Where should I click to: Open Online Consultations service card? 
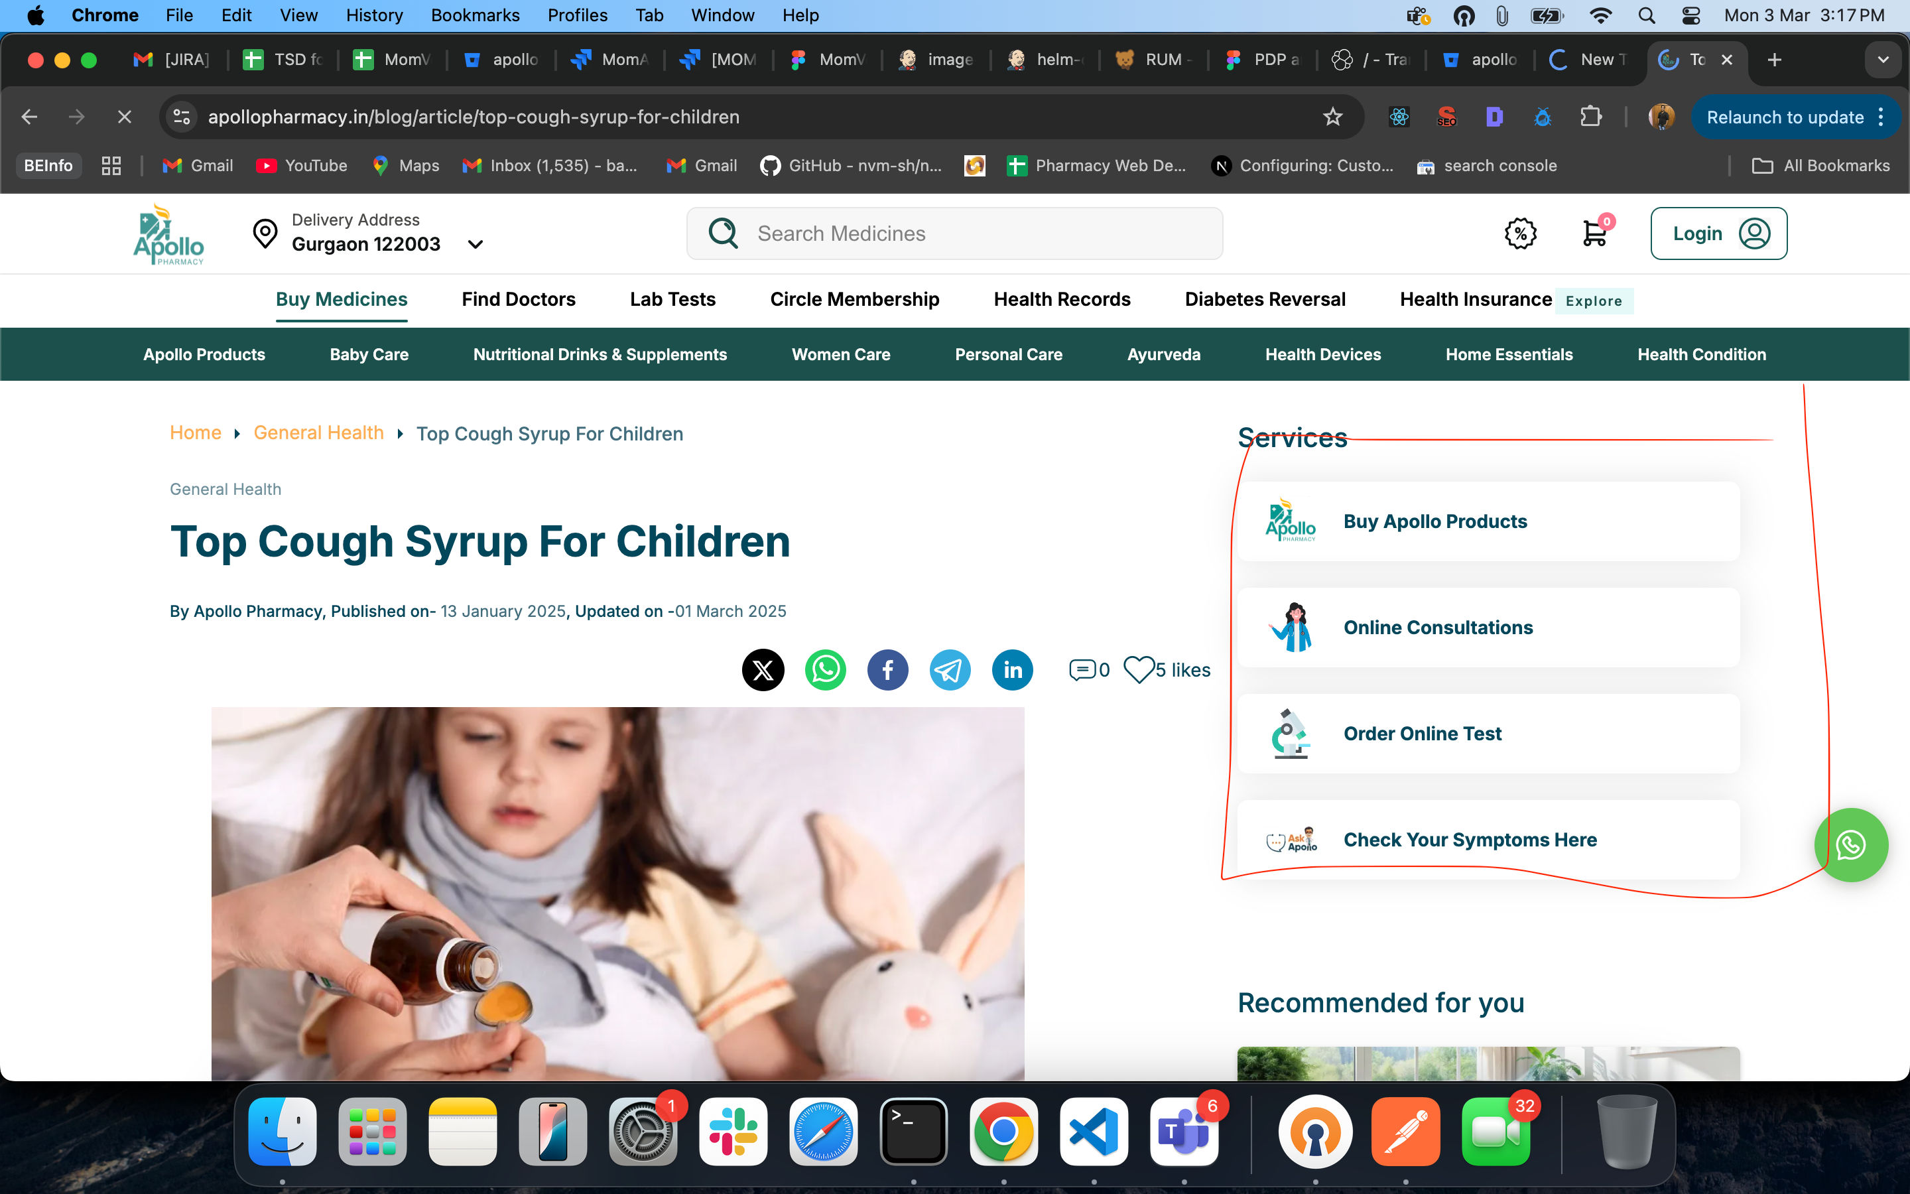tap(1488, 627)
